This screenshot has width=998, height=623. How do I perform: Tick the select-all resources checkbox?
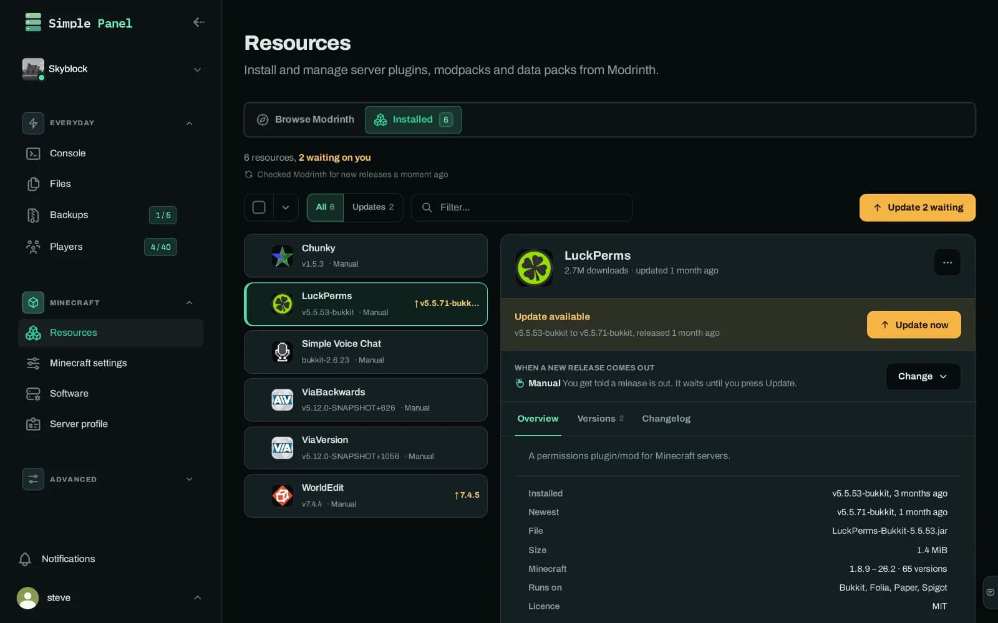pyautogui.click(x=259, y=207)
